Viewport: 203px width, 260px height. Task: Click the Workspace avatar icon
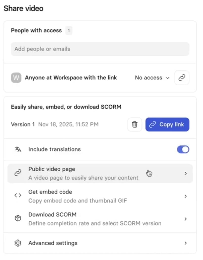[16, 78]
